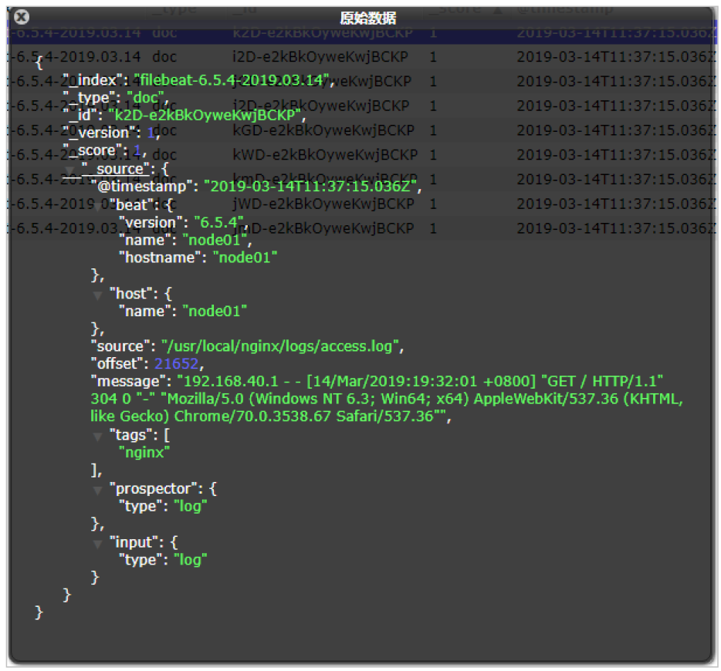Close the 原始数据 raw data popup
The width and height of the screenshot is (721, 671).
click(21, 17)
